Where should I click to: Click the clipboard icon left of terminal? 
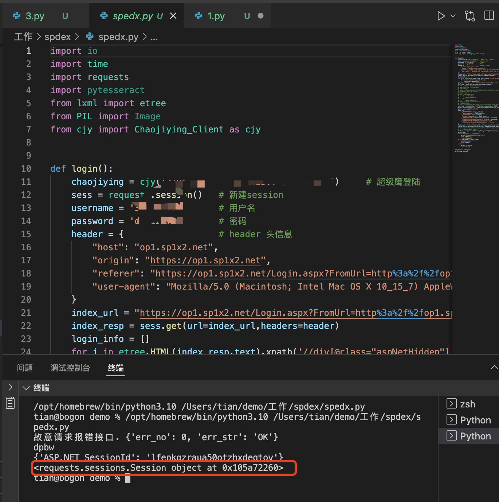pos(10,403)
